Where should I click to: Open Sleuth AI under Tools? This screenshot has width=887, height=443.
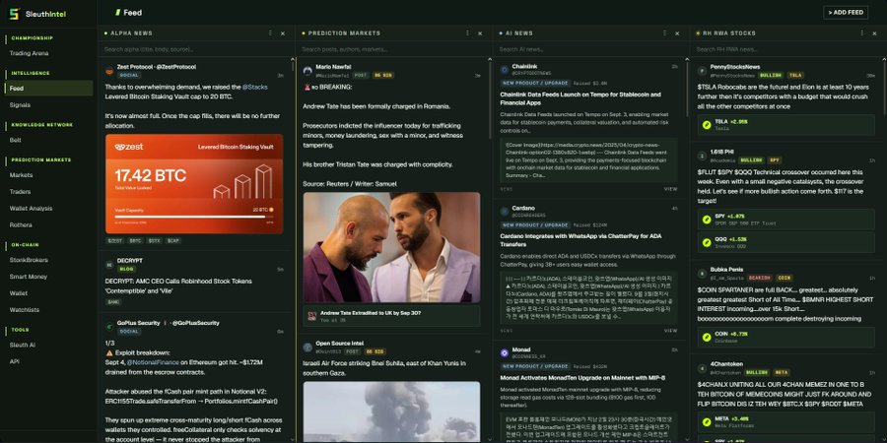[22, 345]
